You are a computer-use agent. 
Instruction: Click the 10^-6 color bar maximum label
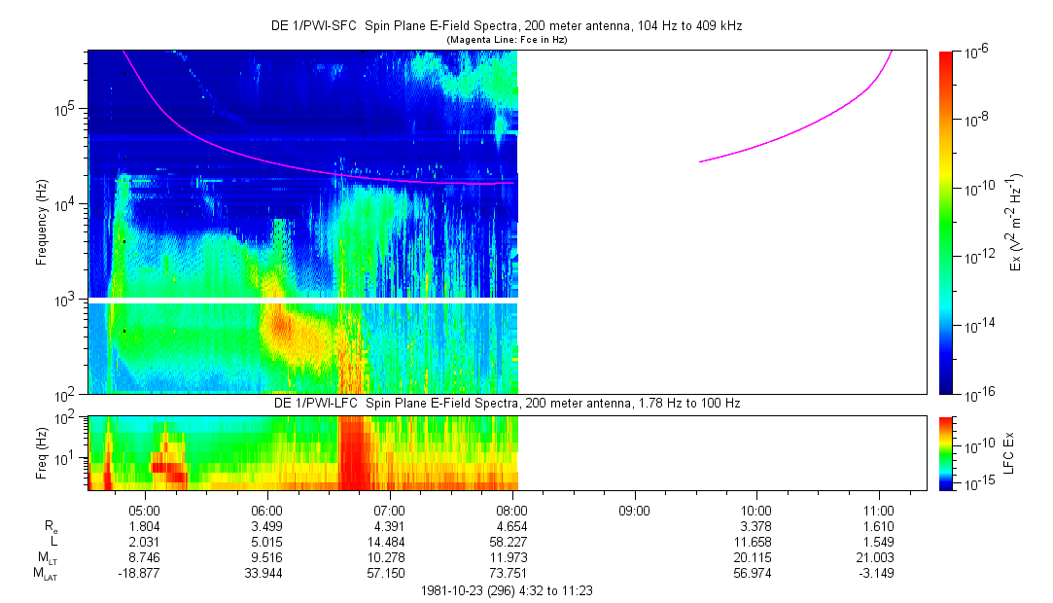[976, 52]
